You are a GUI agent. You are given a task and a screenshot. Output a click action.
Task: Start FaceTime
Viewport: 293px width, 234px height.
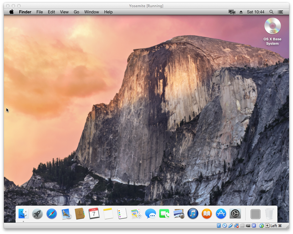click(164, 214)
